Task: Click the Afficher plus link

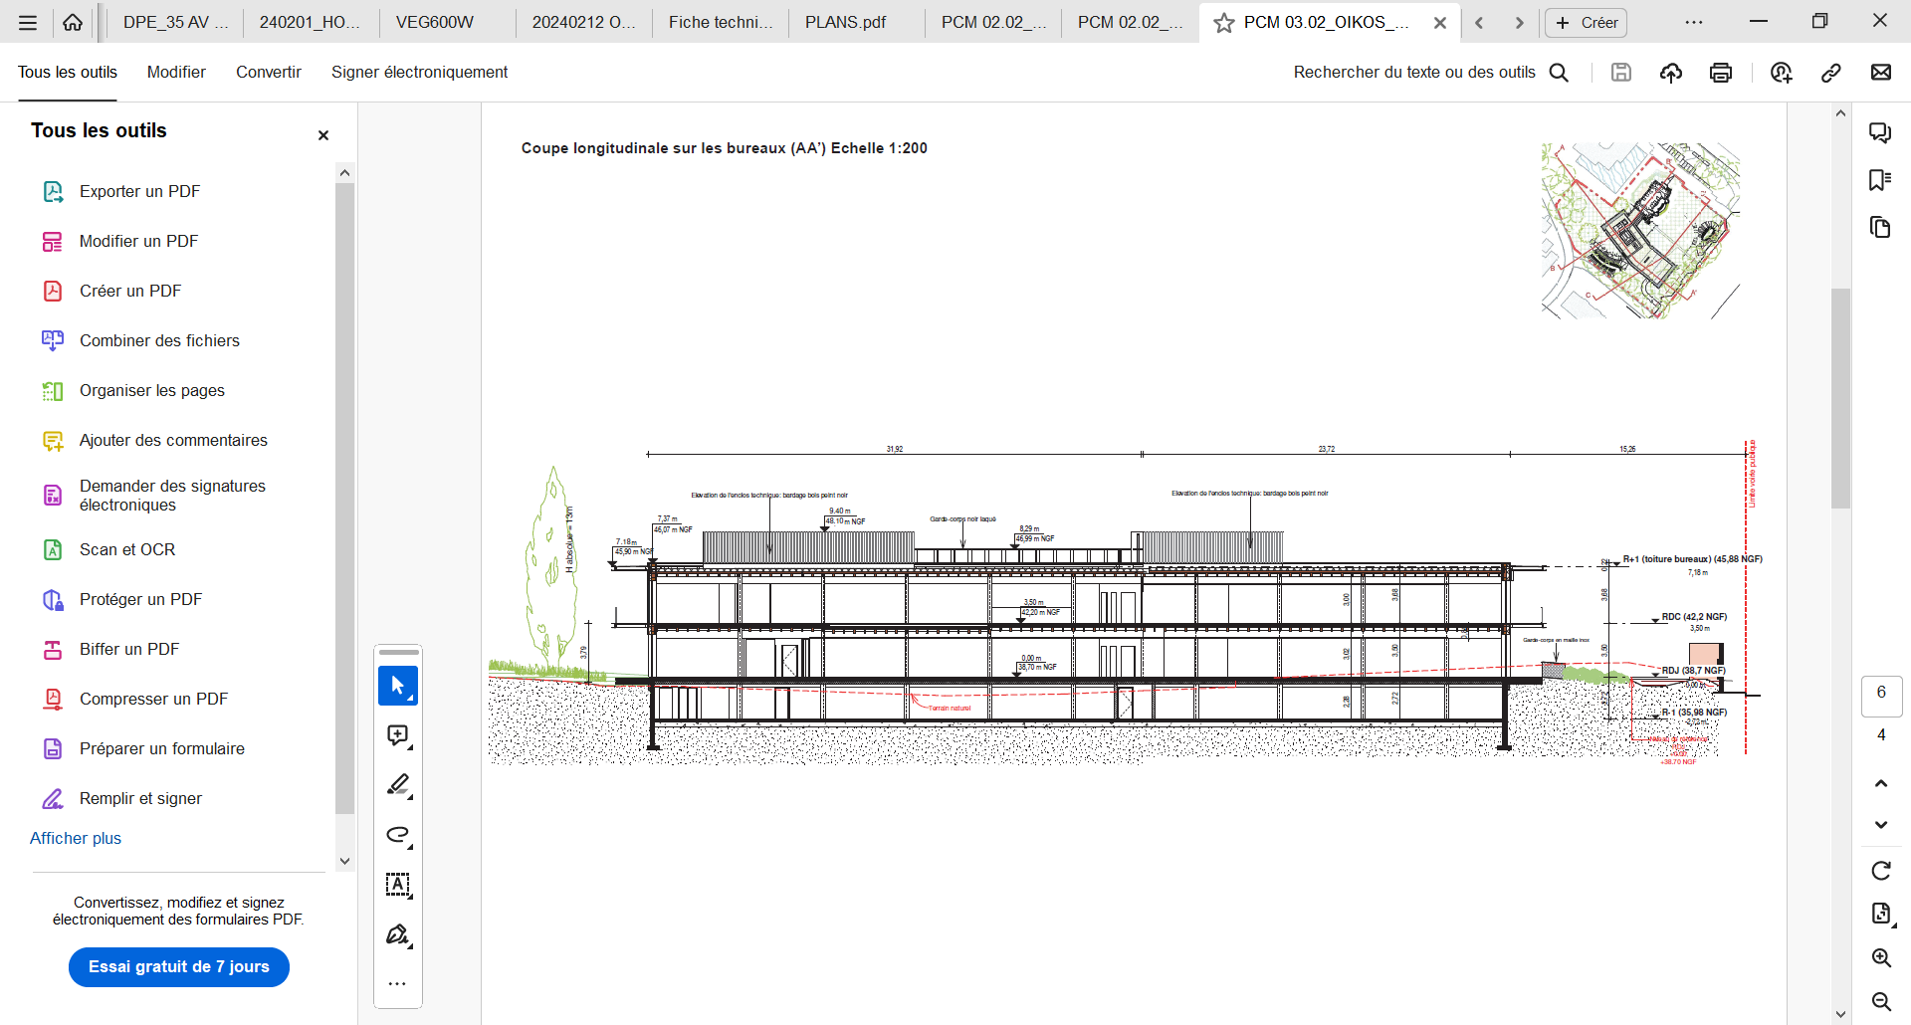Action: point(76,838)
